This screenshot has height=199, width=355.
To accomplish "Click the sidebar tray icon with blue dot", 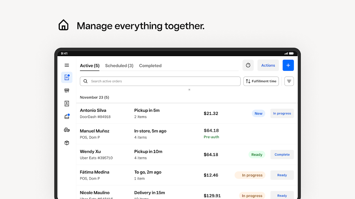I will click(x=67, y=117).
